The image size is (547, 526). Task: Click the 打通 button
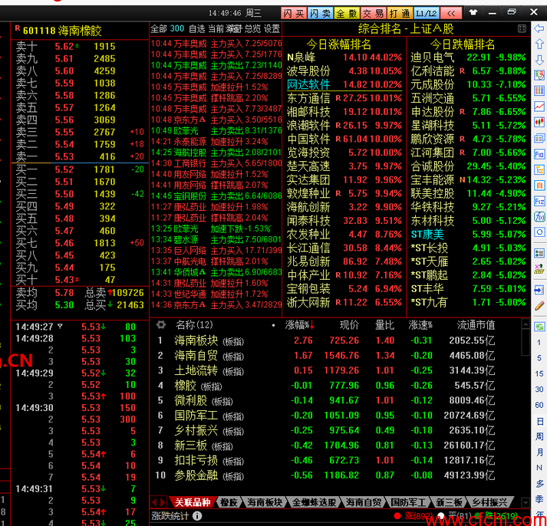[x=400, y=13]
